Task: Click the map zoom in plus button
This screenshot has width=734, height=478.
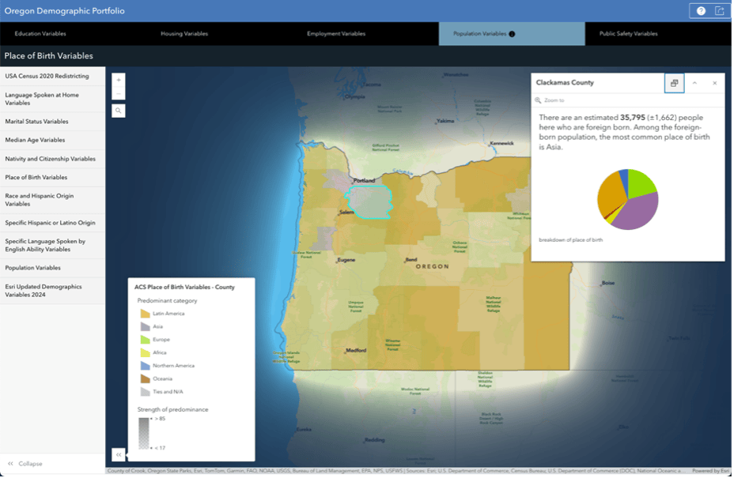Action: click(x=119, y=80)
